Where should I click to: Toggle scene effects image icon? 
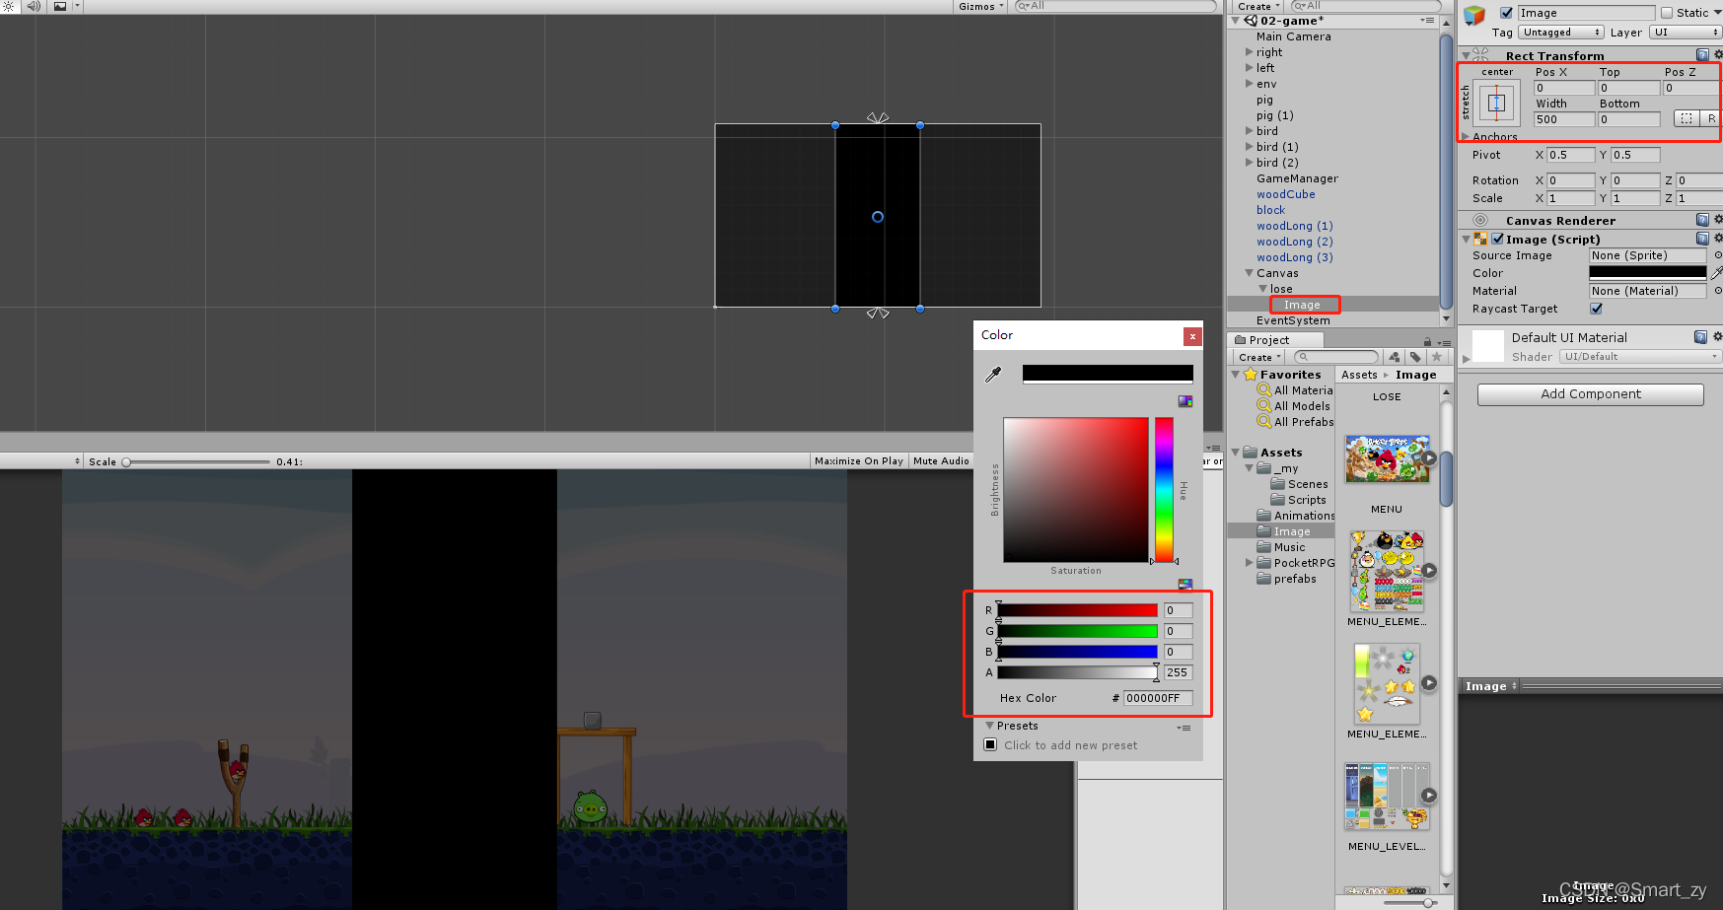pos(59,6)
